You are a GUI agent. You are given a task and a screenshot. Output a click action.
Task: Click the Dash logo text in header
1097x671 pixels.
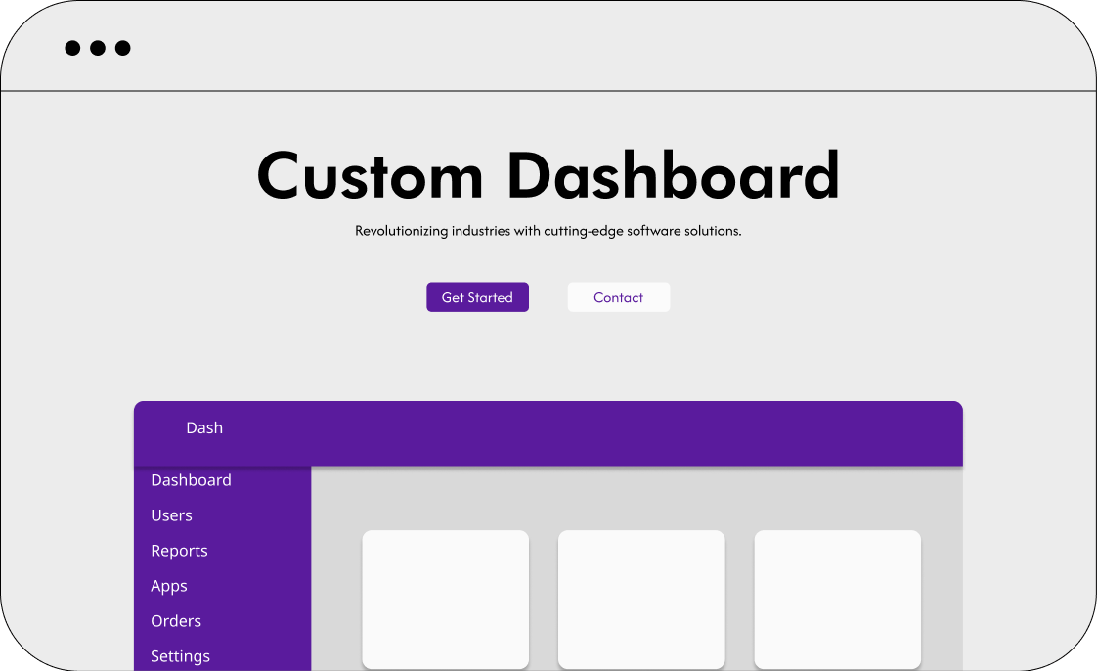point(204,427)
